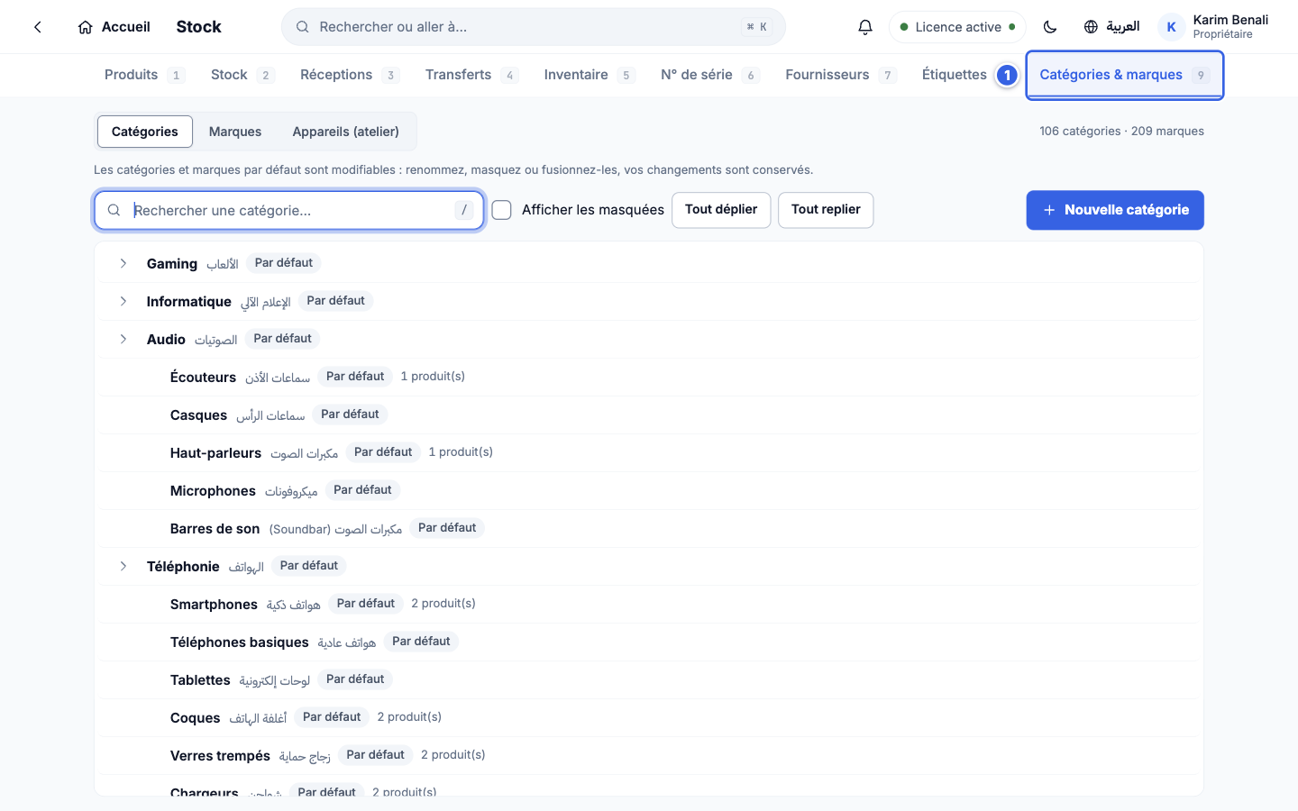
Task: Go to Fournisseurs tab
Action: click(x=840, y=75)
